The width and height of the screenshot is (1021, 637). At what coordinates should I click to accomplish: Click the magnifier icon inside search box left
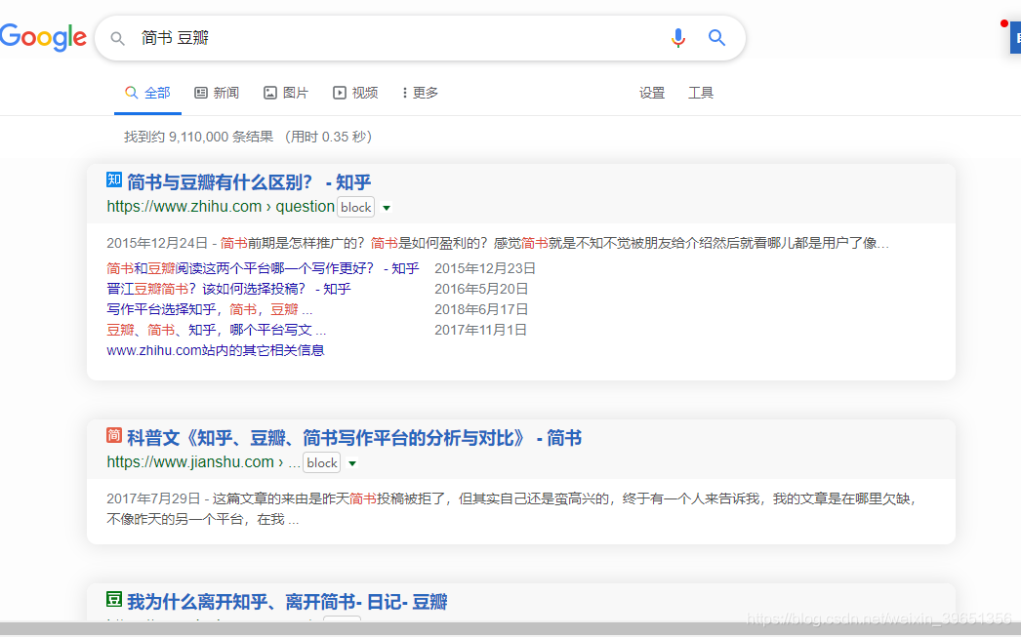click(x=117, y=38)
